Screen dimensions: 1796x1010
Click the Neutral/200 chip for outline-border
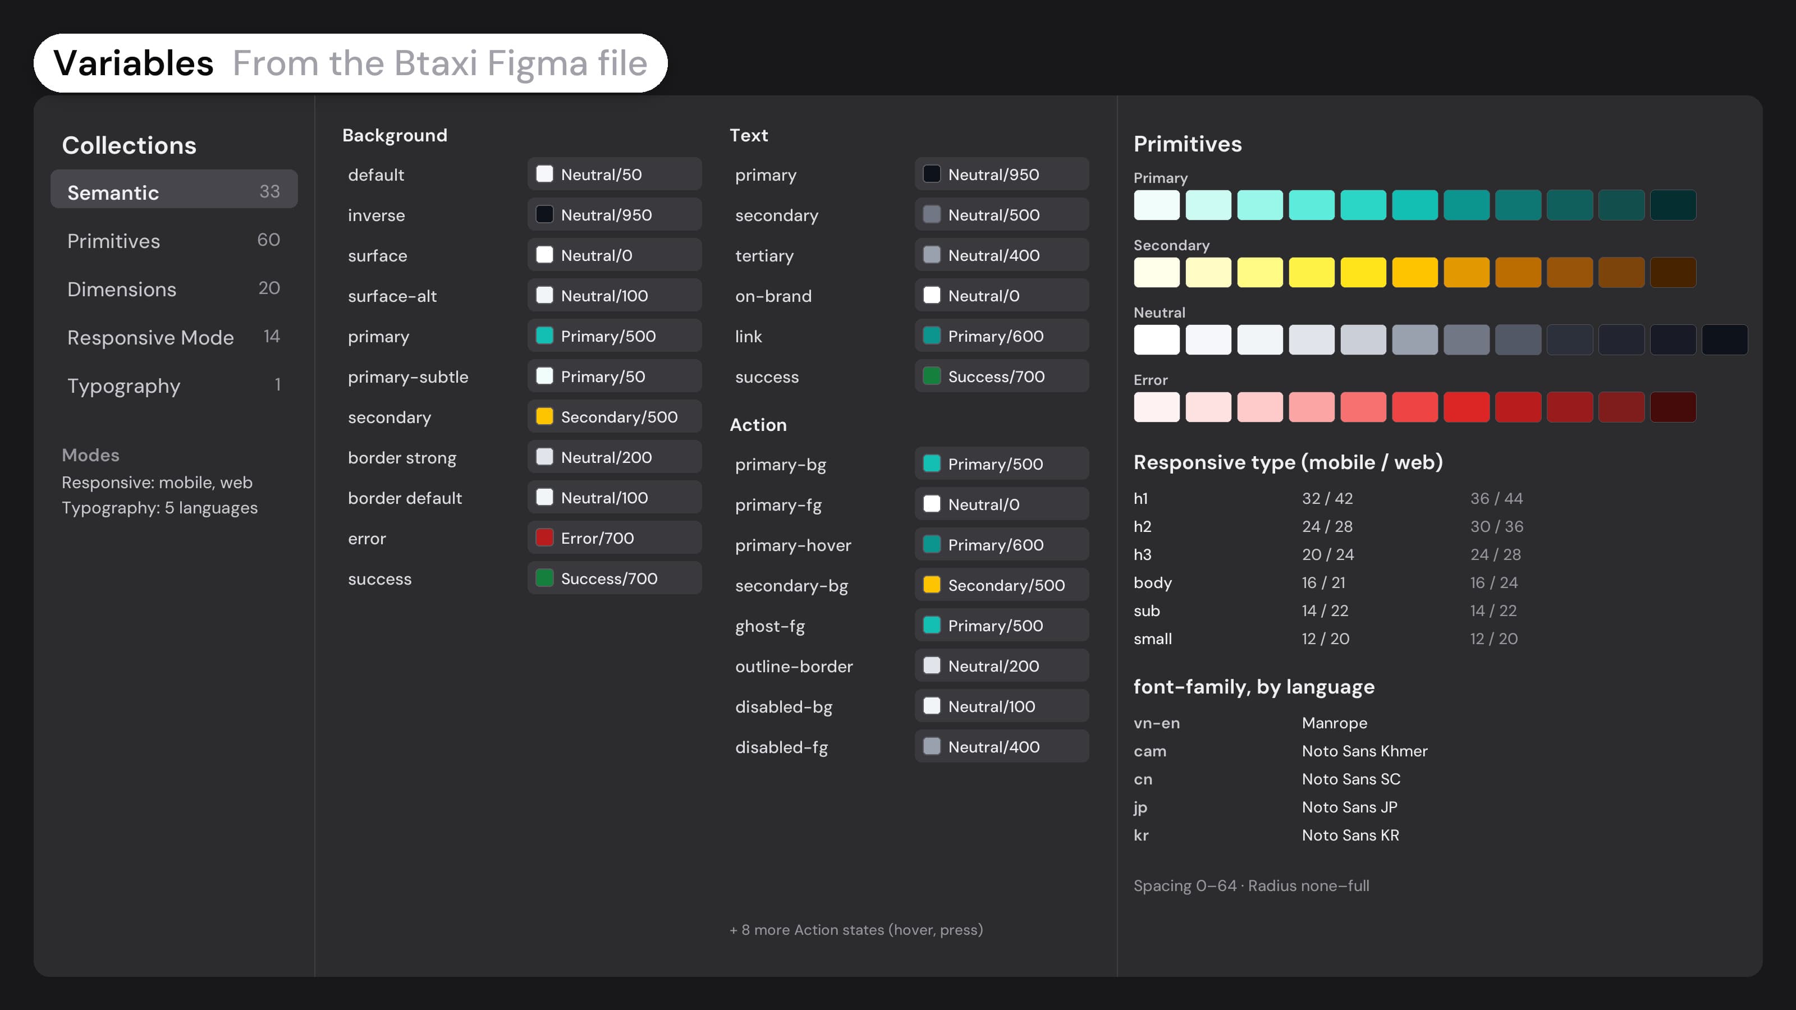coord(1002,665)
